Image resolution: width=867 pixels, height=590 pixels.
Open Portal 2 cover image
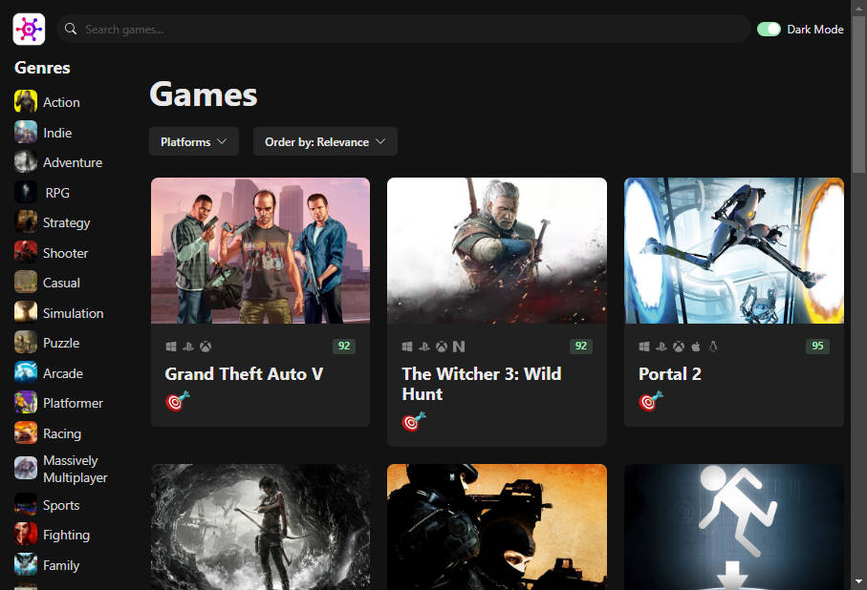tap(734, 250)
